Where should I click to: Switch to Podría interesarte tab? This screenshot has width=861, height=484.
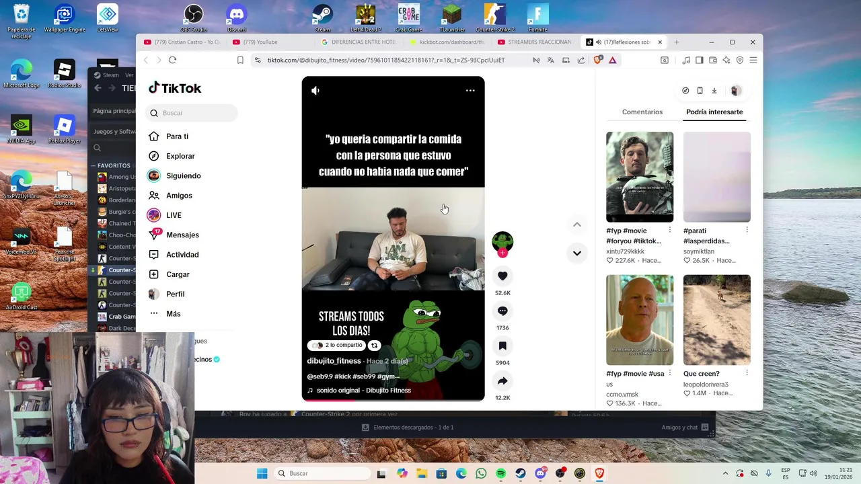pyautogui.click(x=714, y=112)
